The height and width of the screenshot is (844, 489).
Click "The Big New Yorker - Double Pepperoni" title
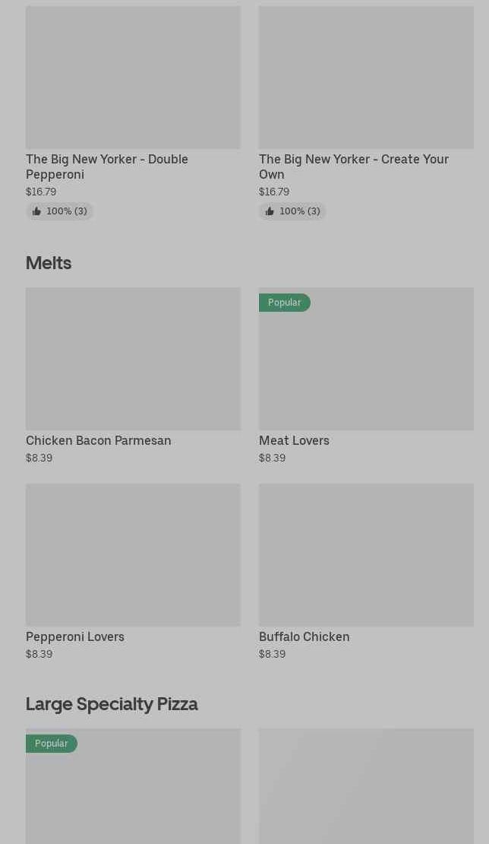[106, 167]
